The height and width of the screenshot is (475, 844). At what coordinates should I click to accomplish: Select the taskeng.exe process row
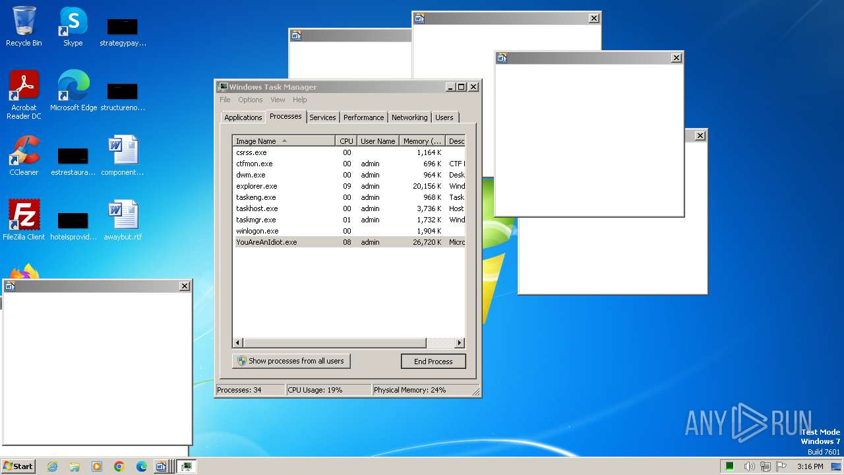pos(349,197)
